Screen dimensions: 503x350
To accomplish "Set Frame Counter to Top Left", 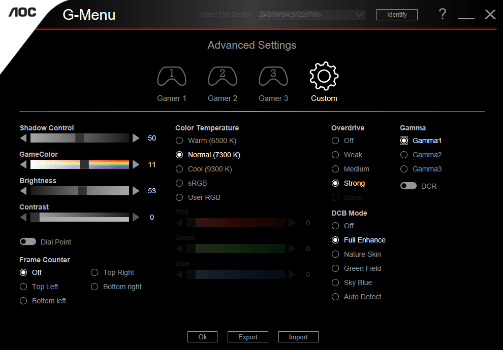I will pos(39,287).
